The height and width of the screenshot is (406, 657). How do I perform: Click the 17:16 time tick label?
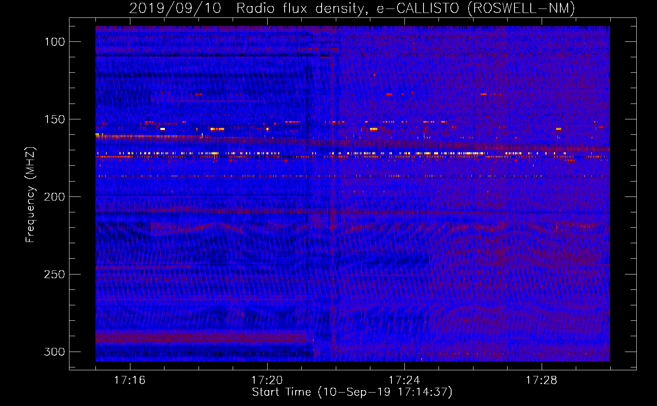[x=130, y=380]
